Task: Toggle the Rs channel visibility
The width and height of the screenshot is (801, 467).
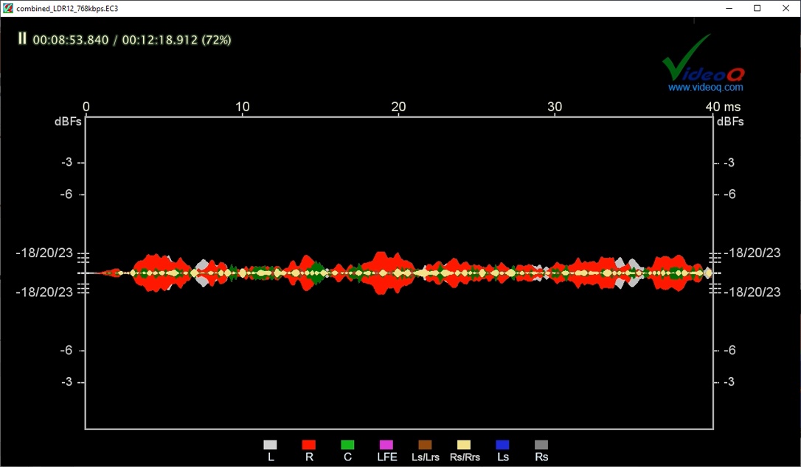Action: (541, 445)
